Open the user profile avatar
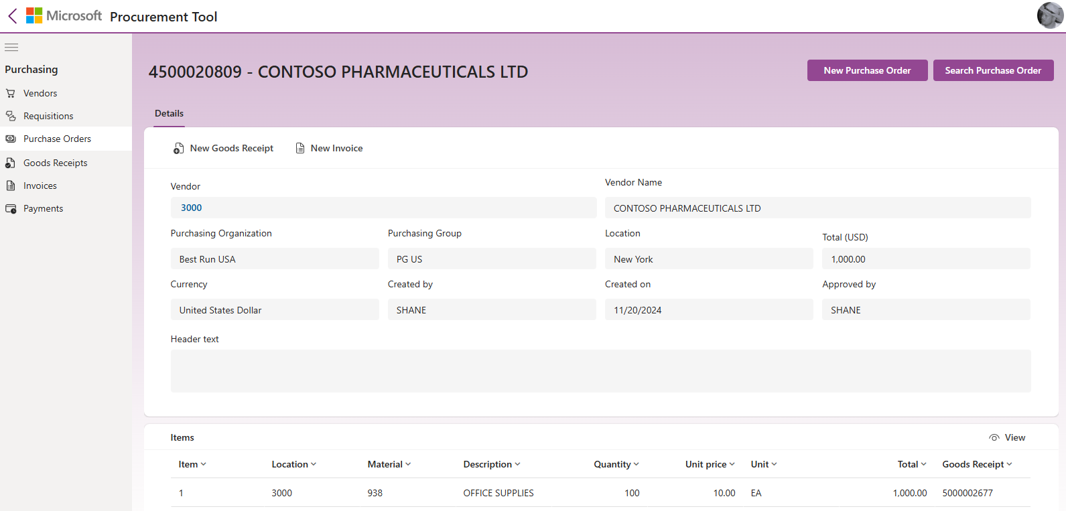This screenshot has width=1066, height=511. pyautogui.click(x=1050, y=15)
